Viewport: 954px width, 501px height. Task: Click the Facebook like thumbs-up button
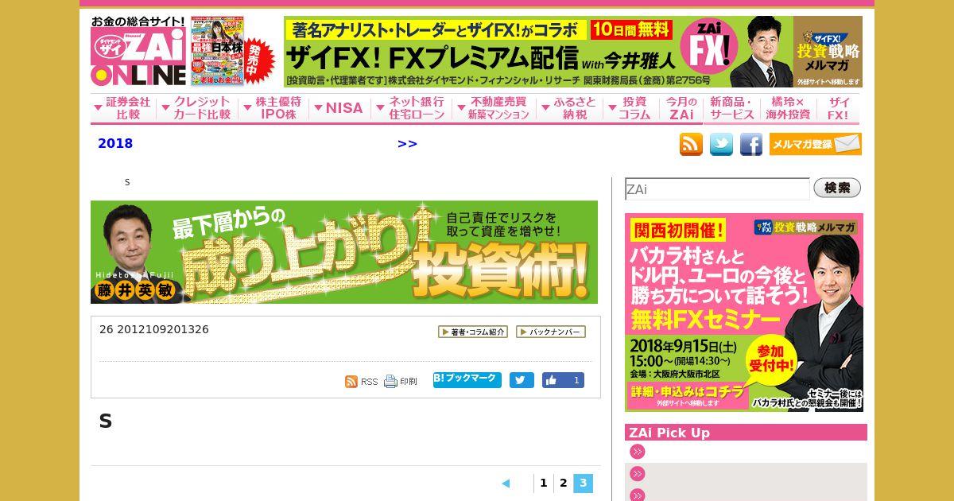tap(563, 380)
